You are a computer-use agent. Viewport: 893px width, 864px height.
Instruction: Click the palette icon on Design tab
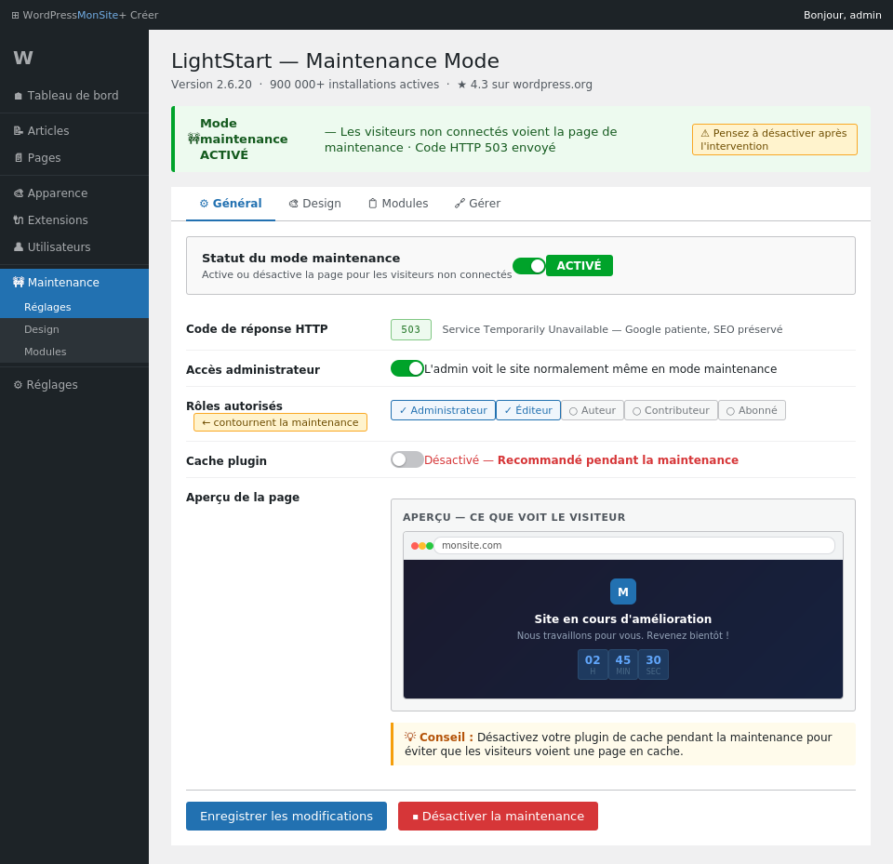(293, 204)
